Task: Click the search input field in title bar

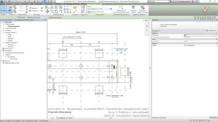Action: (159, 1)
